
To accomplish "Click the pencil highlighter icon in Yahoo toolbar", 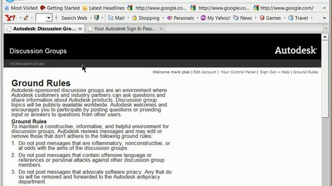I will pos(26,18).
